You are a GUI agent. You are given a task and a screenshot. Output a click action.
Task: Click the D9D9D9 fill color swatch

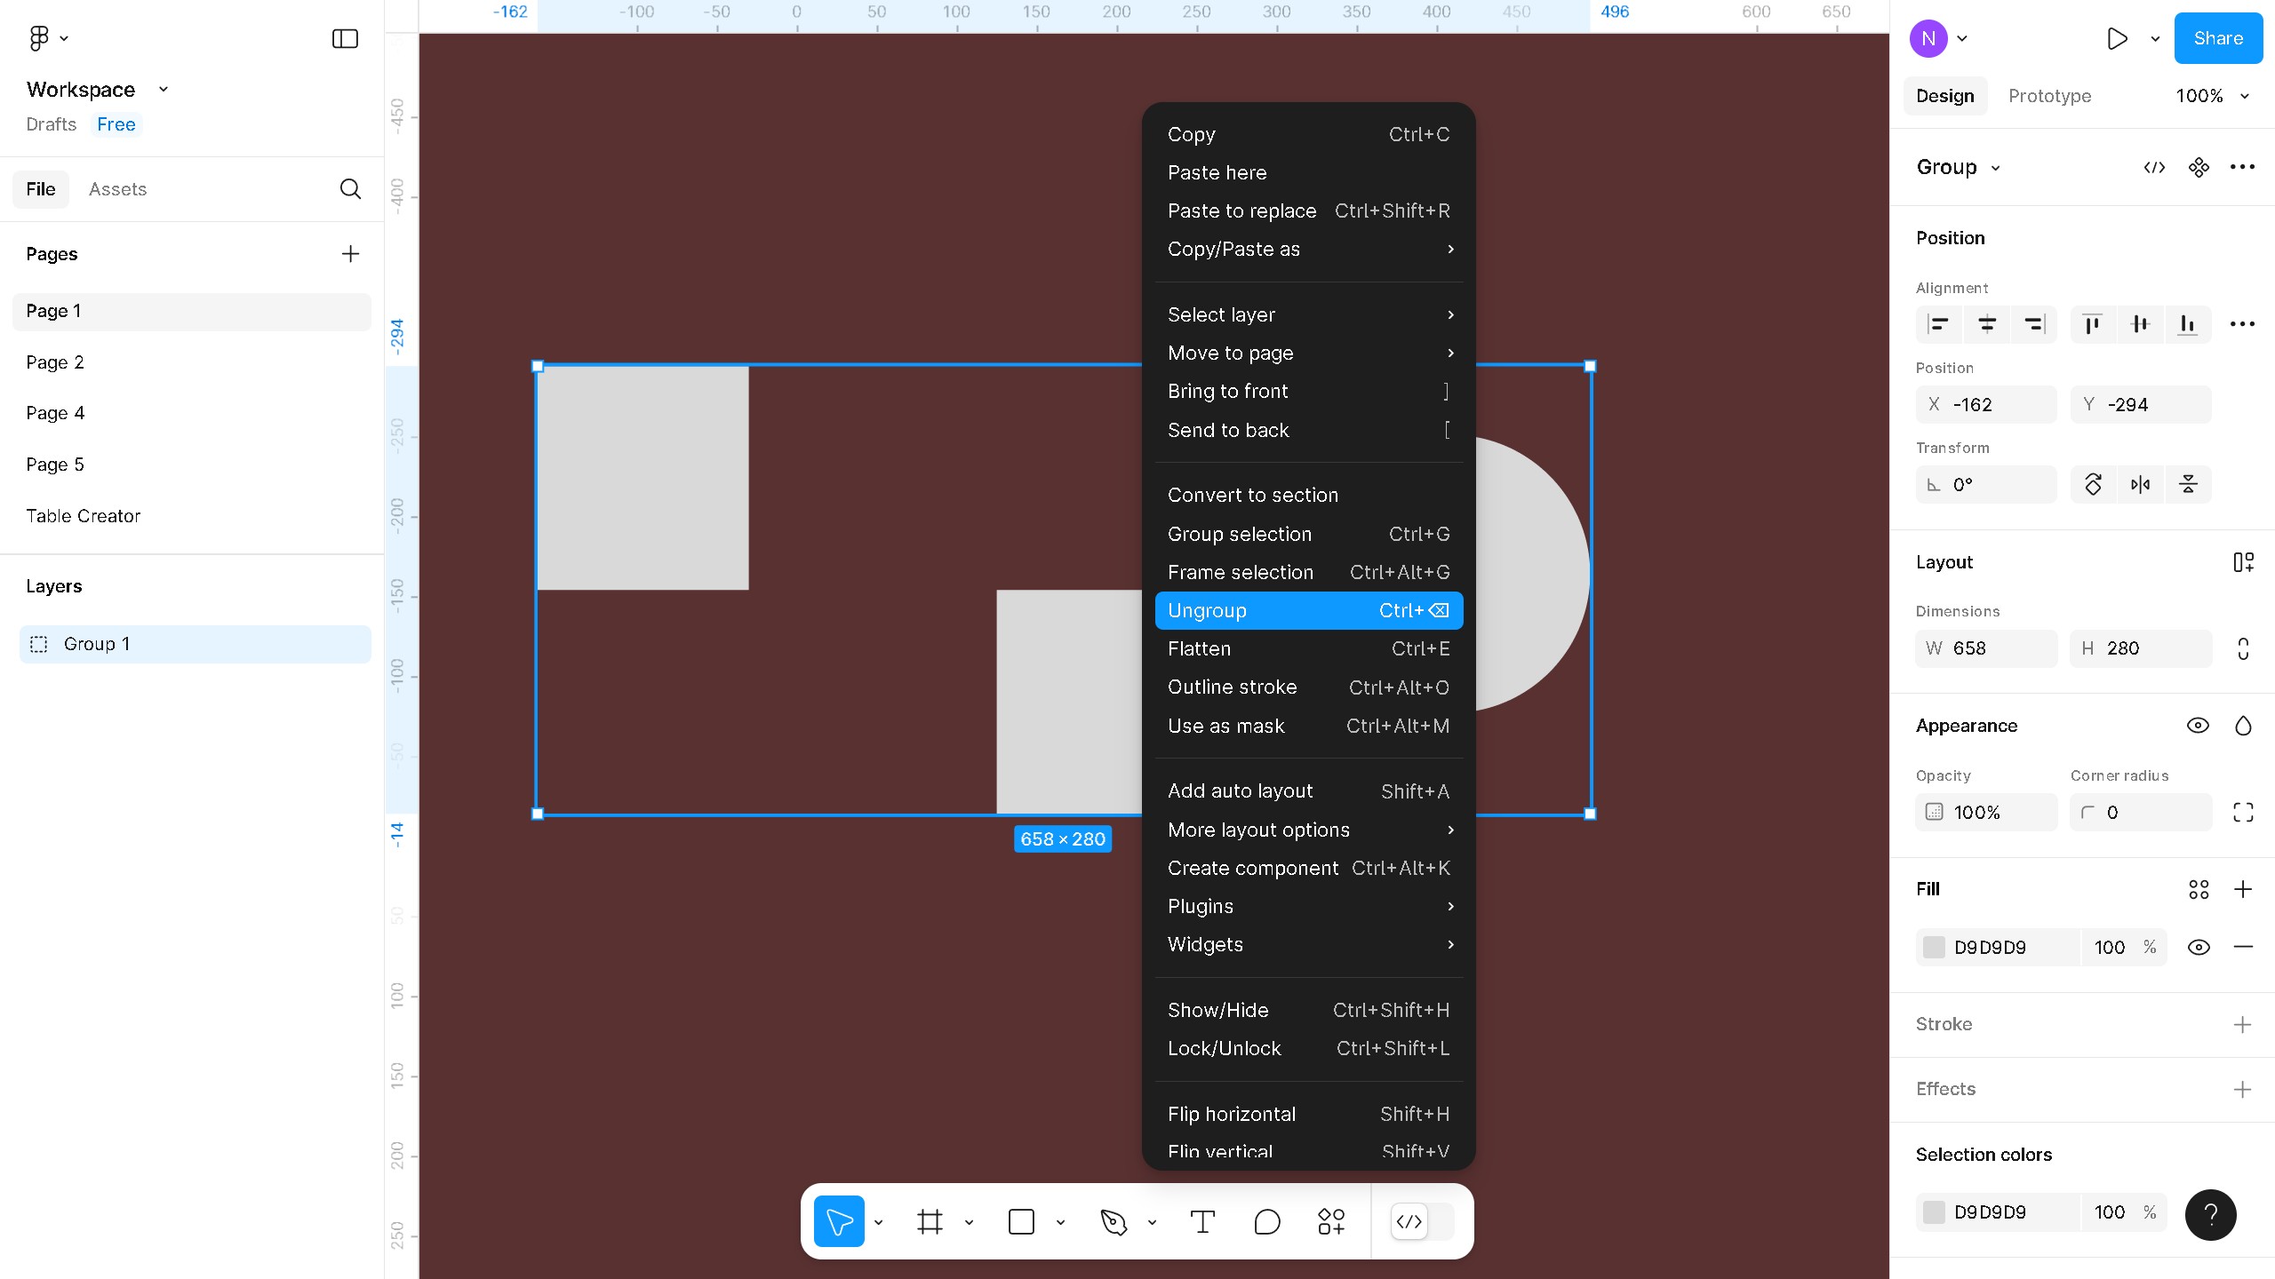(1934, 947)
